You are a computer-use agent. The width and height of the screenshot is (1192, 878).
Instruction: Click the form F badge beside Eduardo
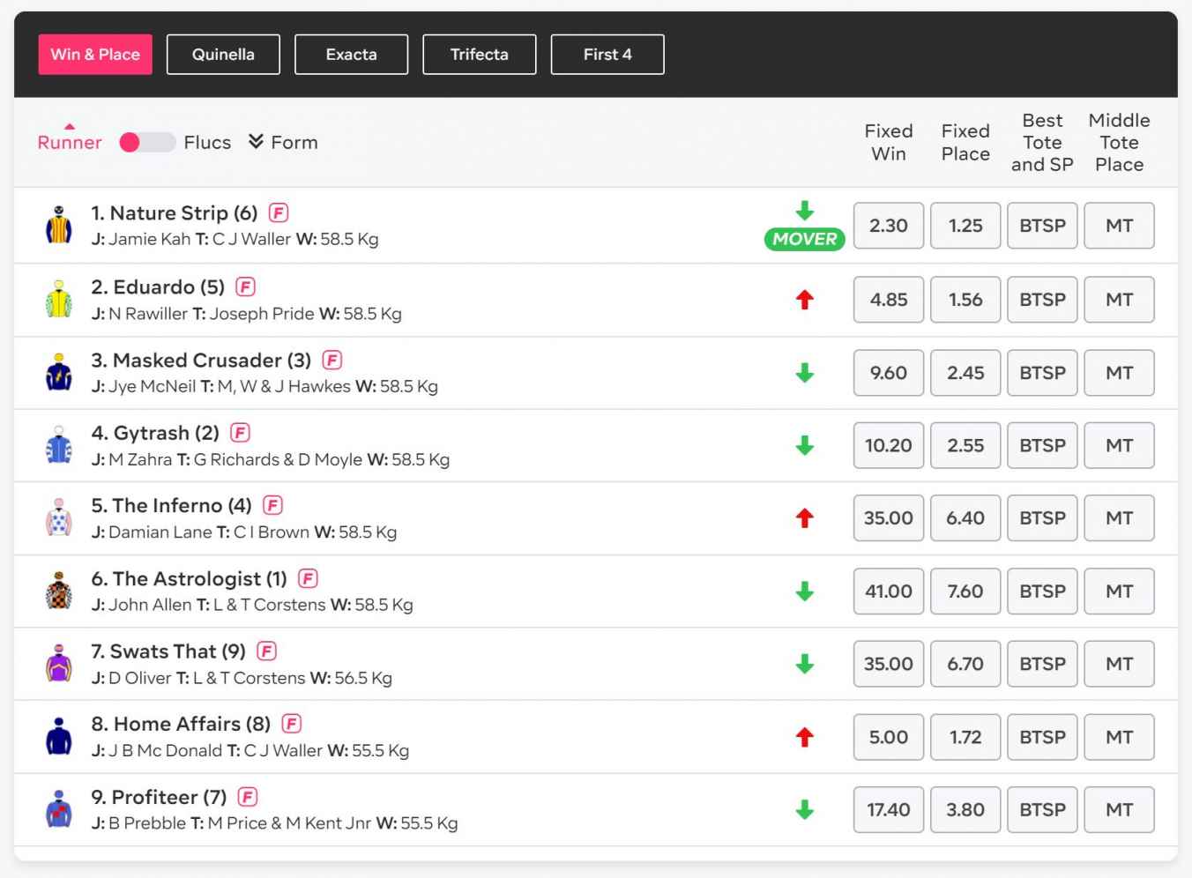coord(246,287)
